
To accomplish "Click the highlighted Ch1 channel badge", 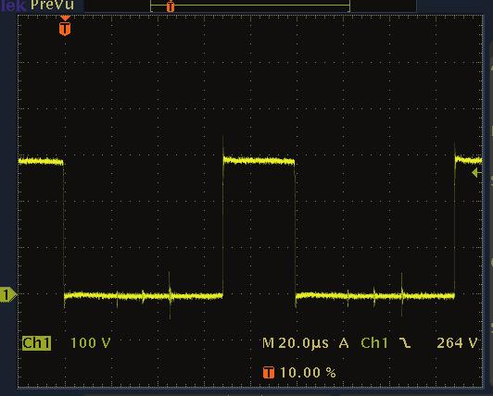I will (x=36, y=342).
